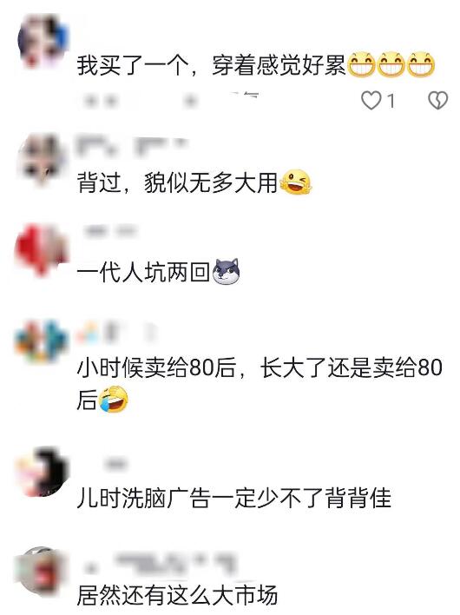Open avatar of first commenter
The height and width of the screenshot is (615, 460).
coord(42,41)
